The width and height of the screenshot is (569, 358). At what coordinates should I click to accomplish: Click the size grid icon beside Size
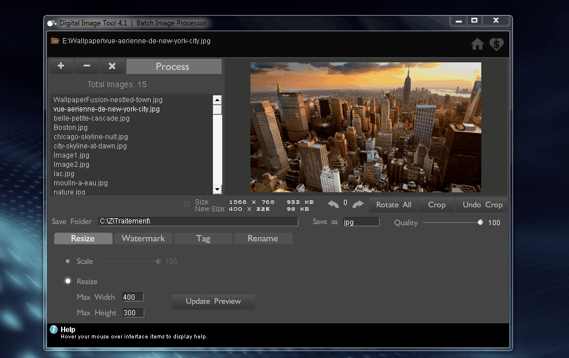(187, 204)
